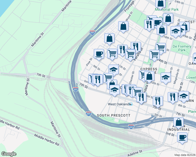Click the shopping bag marker near 10th St
Image resolution: width=196 pixels, height=157 pixels.
pyautogui.click(x=149, y=77)
